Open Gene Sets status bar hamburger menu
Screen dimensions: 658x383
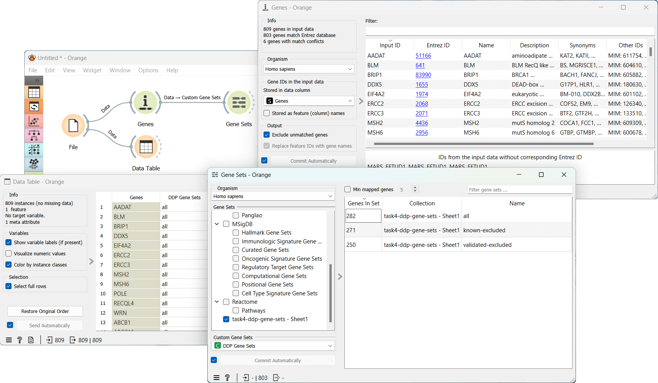pyautogui.click(x=217, y=378)
